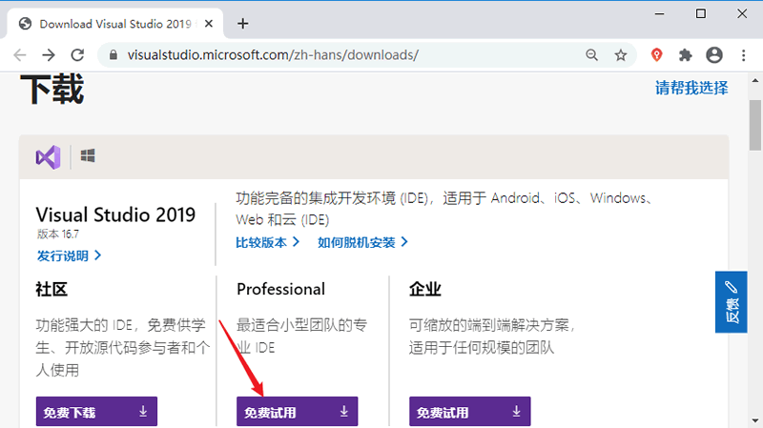Open the blue 反馈 feedback side button
Viewport: 763px width, 428px height.
[731, 302]
